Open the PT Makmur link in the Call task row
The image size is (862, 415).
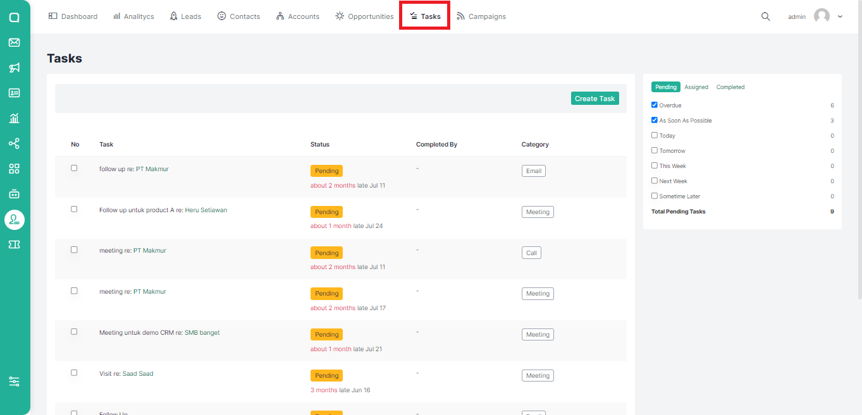click(150, 250)
